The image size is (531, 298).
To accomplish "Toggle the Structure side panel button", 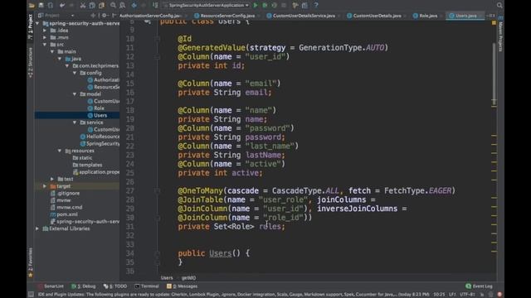I will pos(31,63).
